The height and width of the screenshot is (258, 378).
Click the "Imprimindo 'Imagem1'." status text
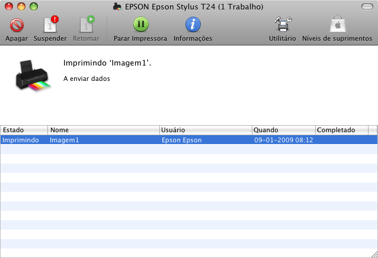107,63
